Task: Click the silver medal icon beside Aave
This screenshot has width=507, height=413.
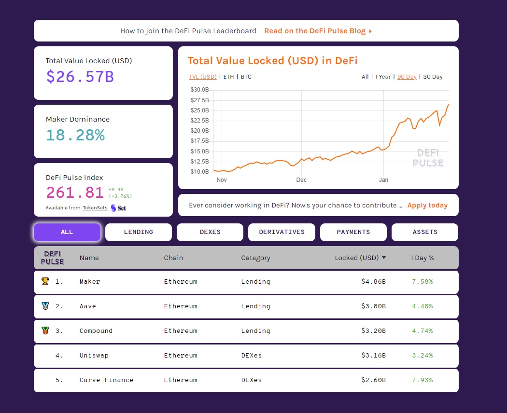Action: pos(45,306)
